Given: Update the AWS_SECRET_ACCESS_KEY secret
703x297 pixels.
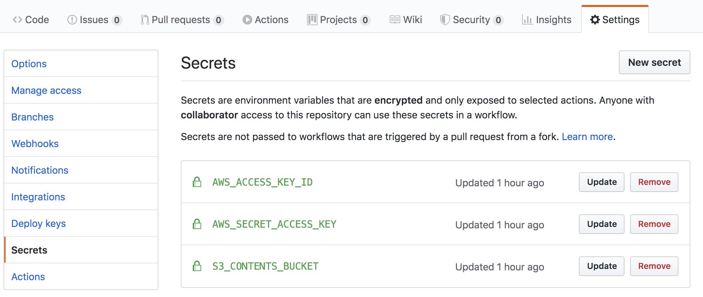Looking at the screenshot, I should [x=602, y=224].
